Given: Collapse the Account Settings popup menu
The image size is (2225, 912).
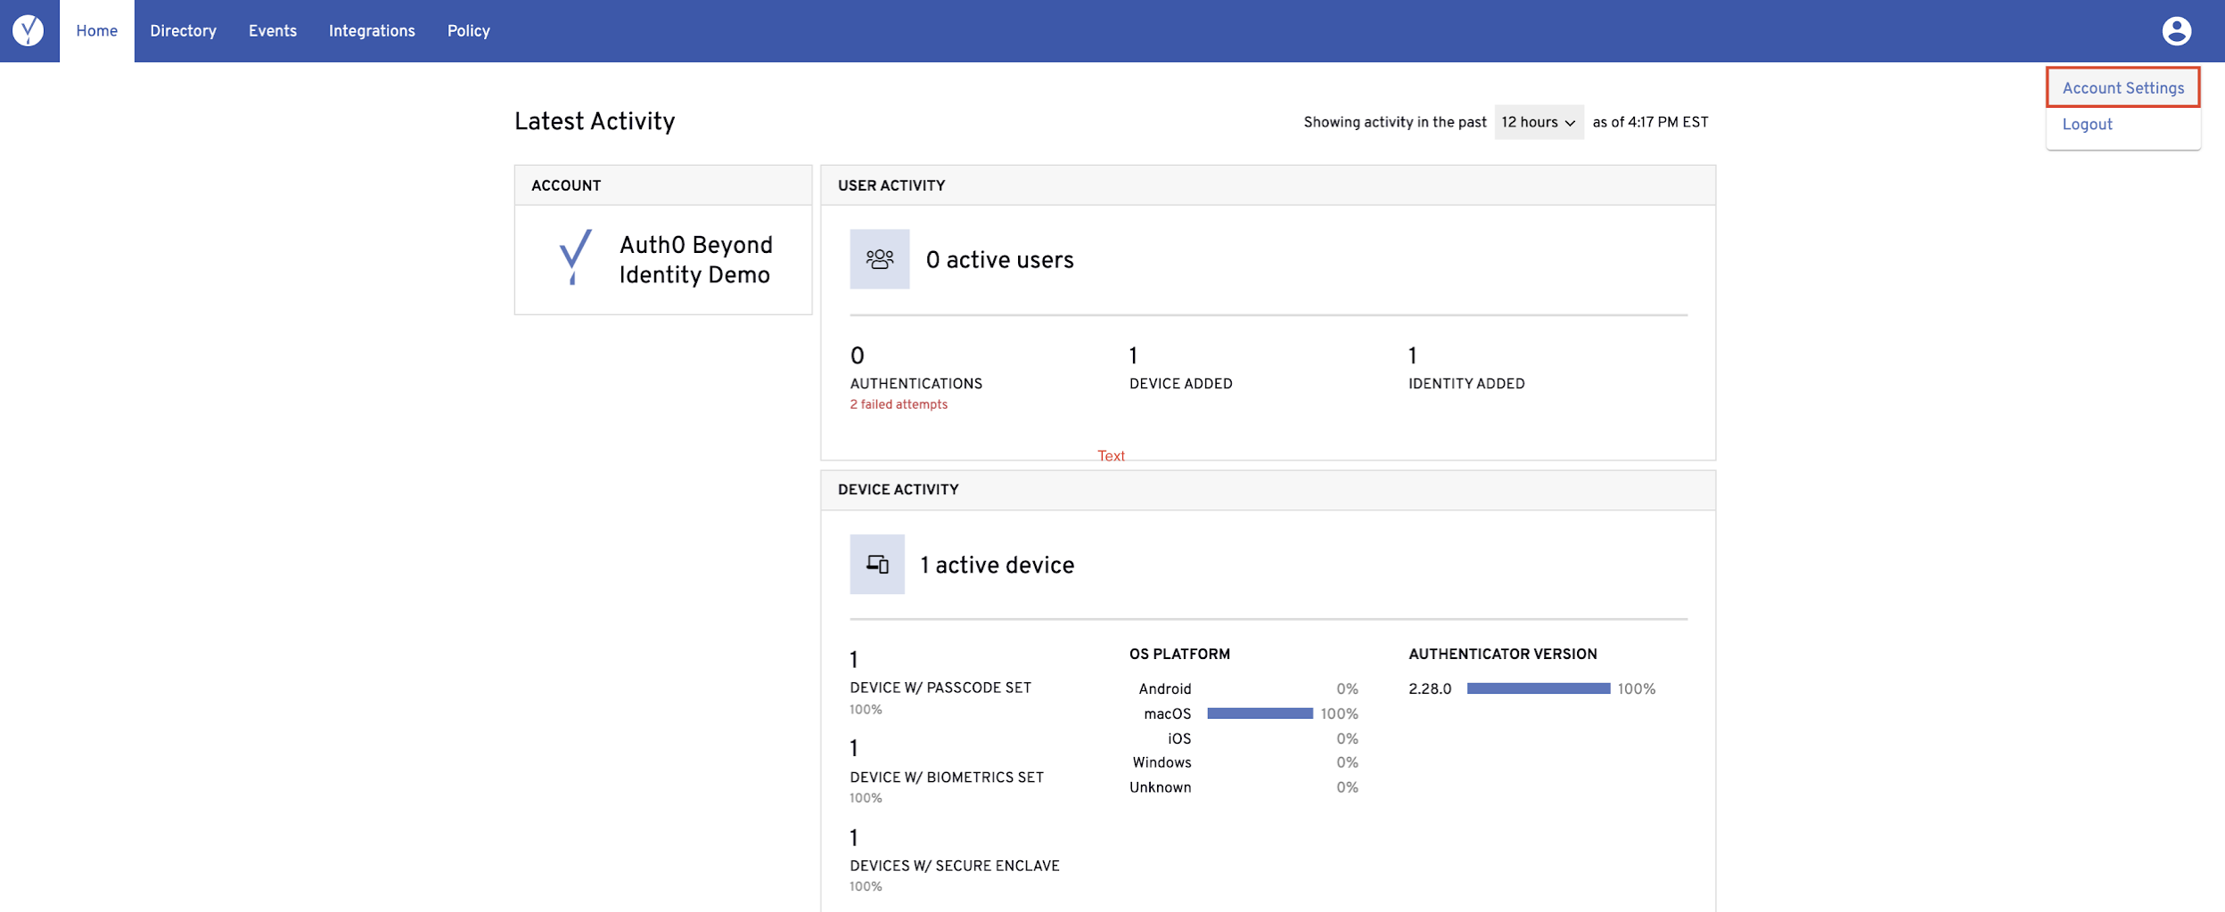Looking at the screenshot, I should (2177, 30).
